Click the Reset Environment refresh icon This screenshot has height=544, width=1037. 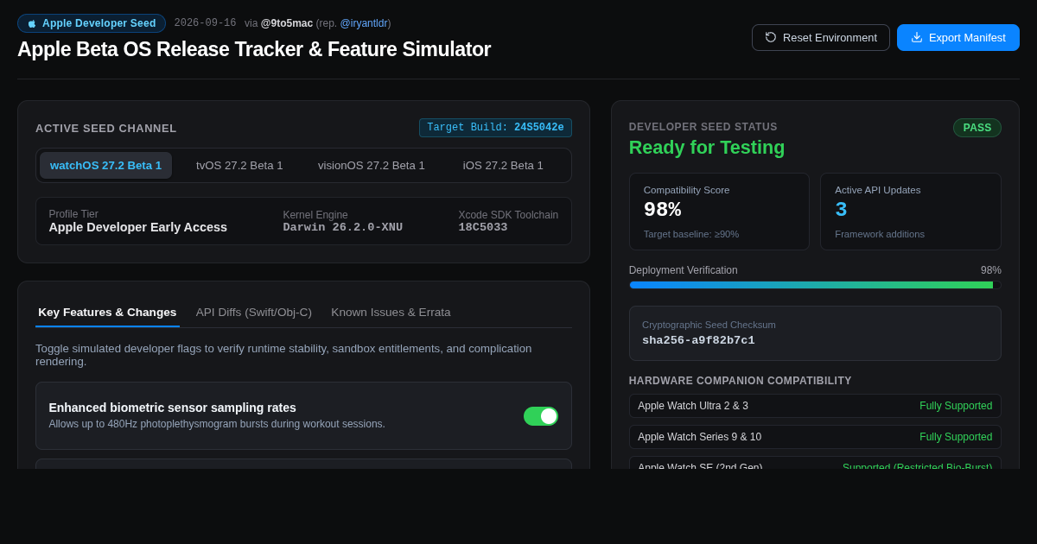(771, 37)
